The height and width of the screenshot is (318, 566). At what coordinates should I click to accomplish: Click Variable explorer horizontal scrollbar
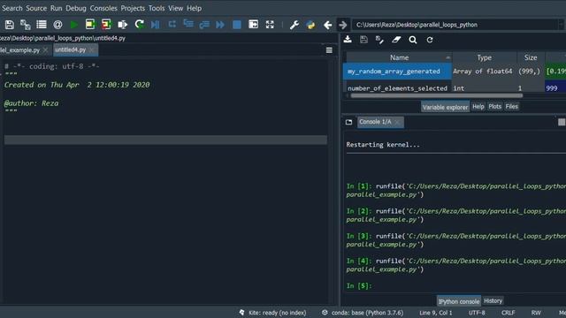pyautogui.click(x=436, y=96)
